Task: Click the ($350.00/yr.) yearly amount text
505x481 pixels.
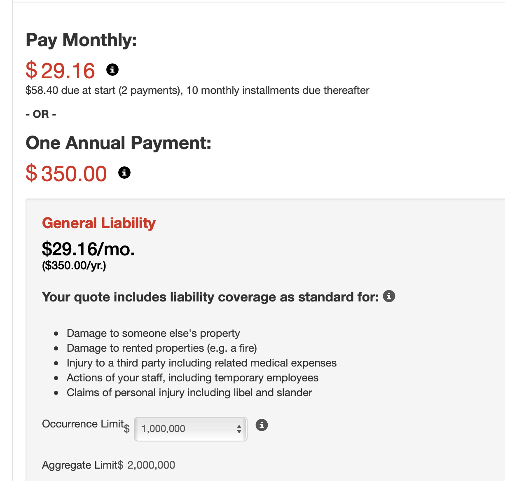Action: [74, 266]
